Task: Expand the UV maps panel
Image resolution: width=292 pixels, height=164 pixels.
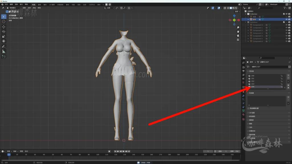Action: 248,113
